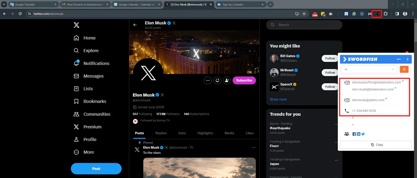Switch to the Media tab

point(229,133)
